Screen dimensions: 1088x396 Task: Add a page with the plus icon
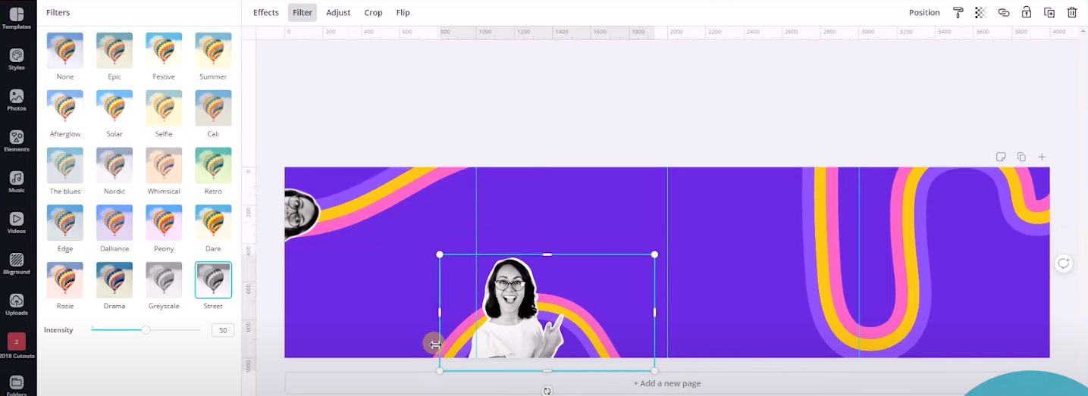click(1042, 157)
